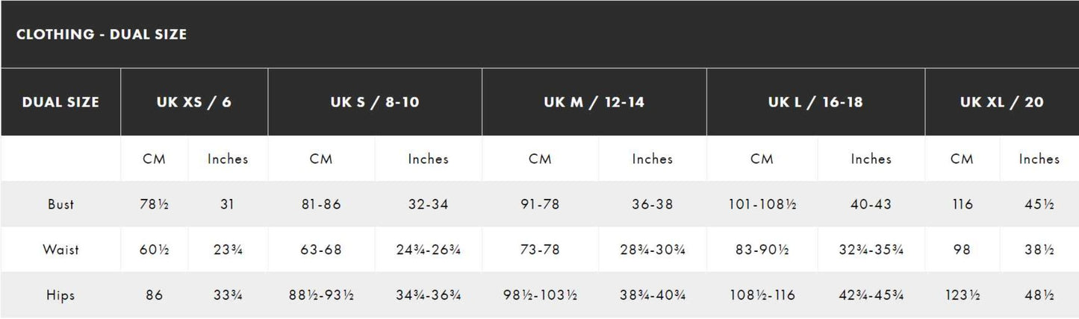Click the Hips row label
Viewport: 1079px width, 319px height.
[60, 295]
